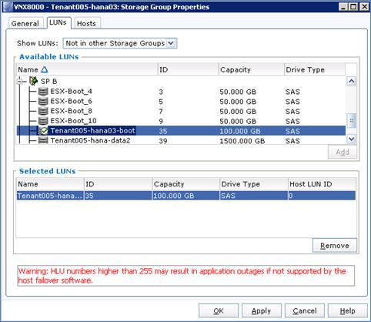This screenshot has height=322, width=371.
Task: Select the ESX-Boot_10 LUN disk icon
Action: coord(43,121)
